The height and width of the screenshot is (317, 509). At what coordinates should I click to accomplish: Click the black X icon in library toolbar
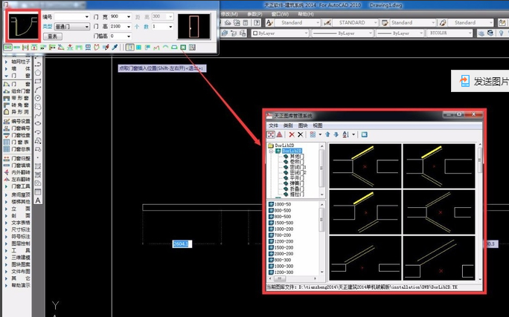pos(301,134)
